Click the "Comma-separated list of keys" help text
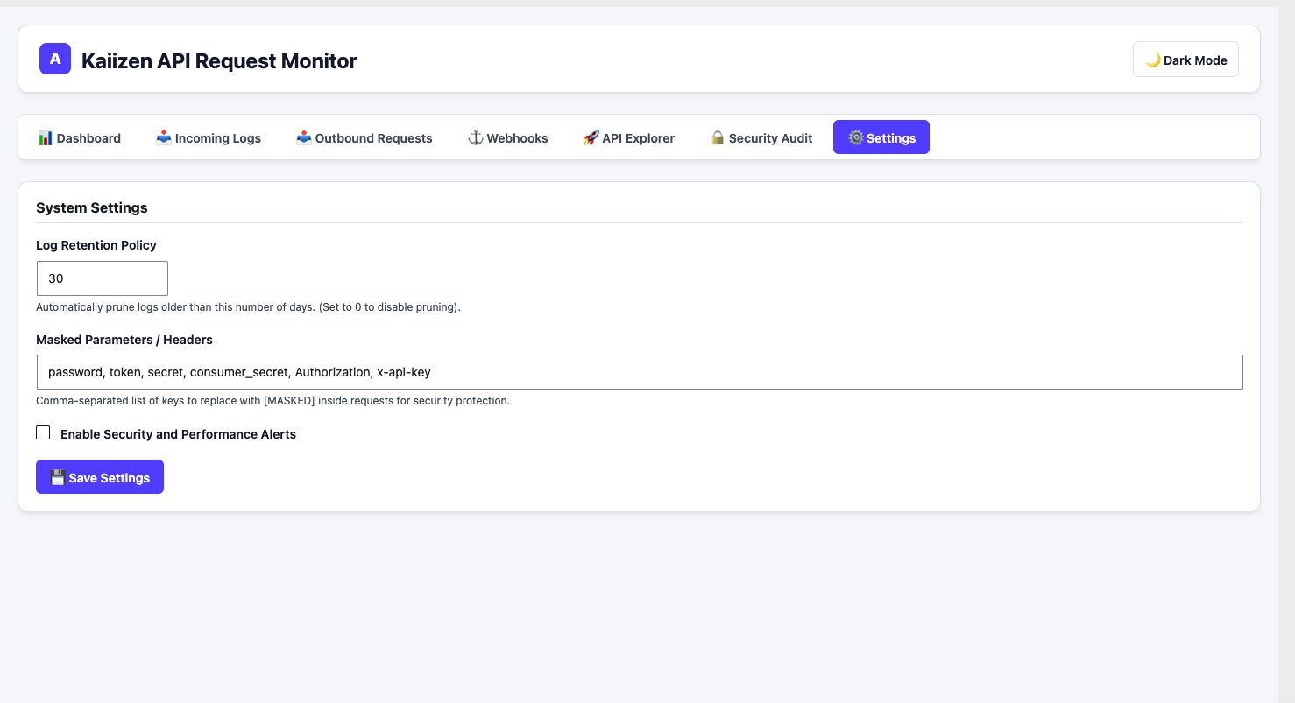1295x703 pixels. 272,401
